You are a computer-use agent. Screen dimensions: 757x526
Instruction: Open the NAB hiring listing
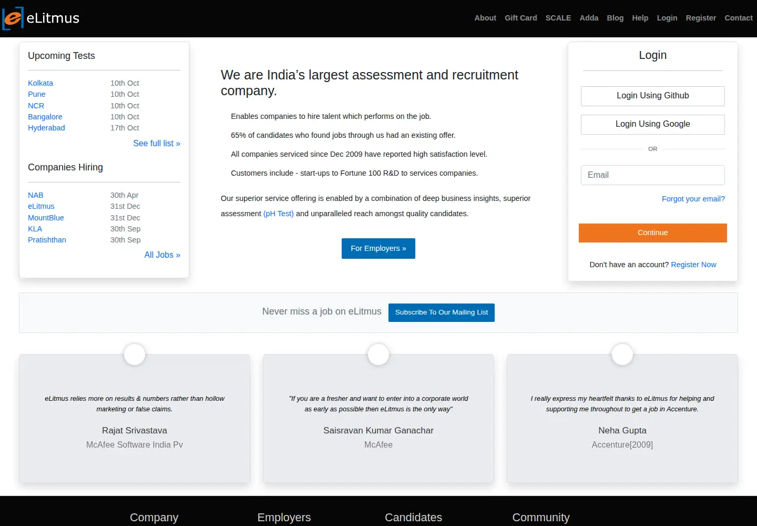tap(36, 195)
